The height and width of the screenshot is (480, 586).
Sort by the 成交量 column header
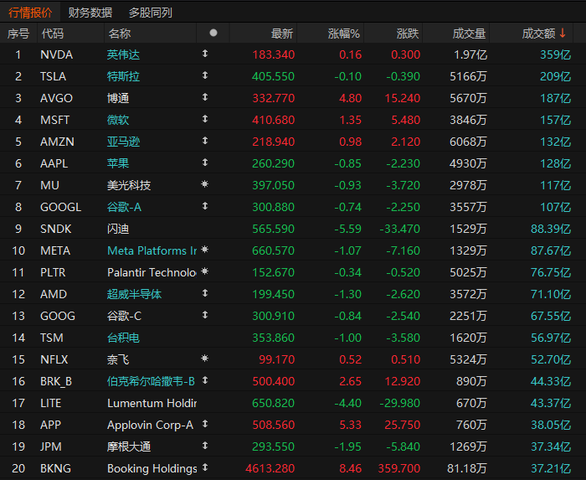[469, 34]
